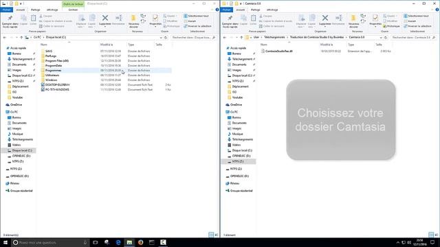
Task: Click the Renommer icon in Camtasia window
Action: [x=339, y=19]
